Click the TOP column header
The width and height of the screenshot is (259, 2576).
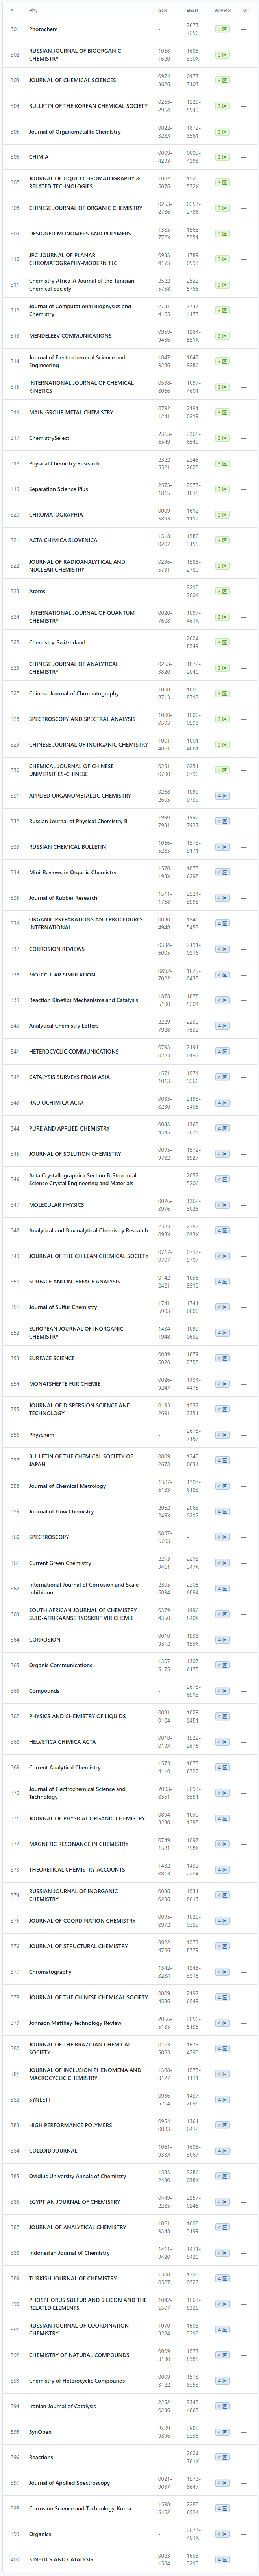click(x=245, y=10)
